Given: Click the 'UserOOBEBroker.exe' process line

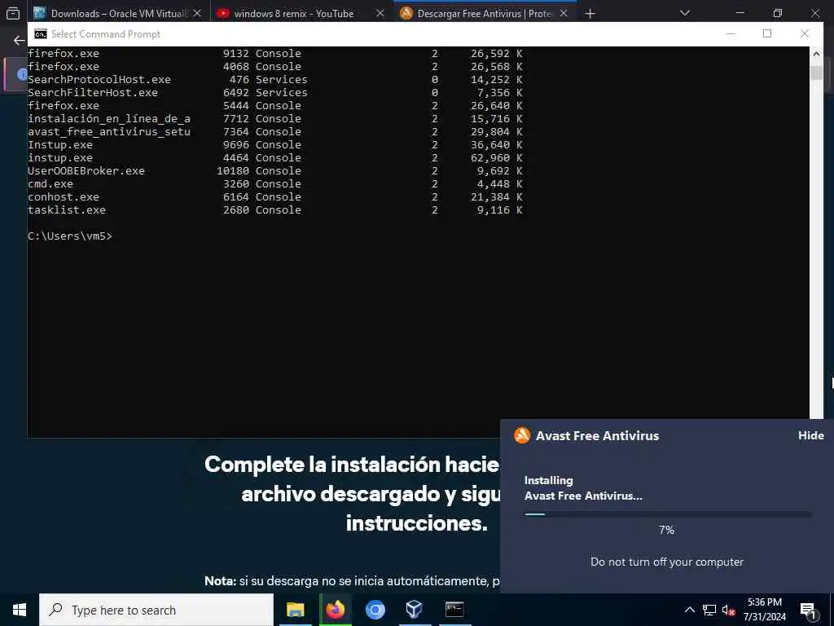Looking at the screenshot, I should pos(275,171).
